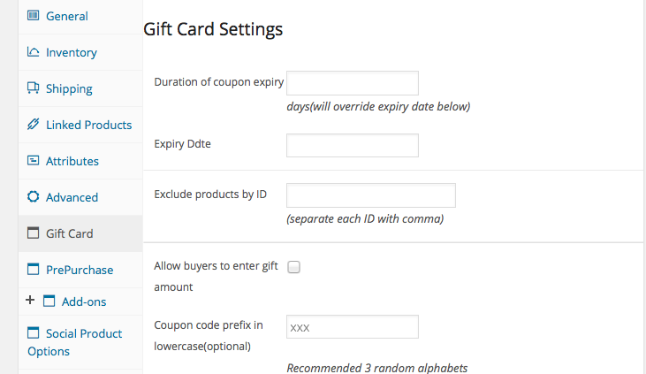
Task: Open the Linked Products tab
Action: (88, 125)
